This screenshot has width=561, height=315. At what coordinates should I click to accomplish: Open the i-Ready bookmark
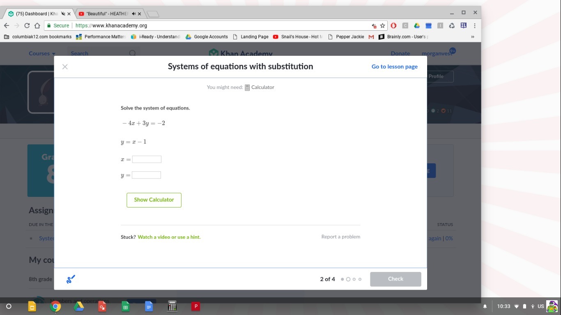coord(155,37)
